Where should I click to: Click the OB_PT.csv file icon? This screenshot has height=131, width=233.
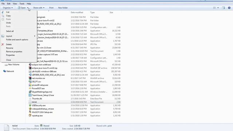30,82
